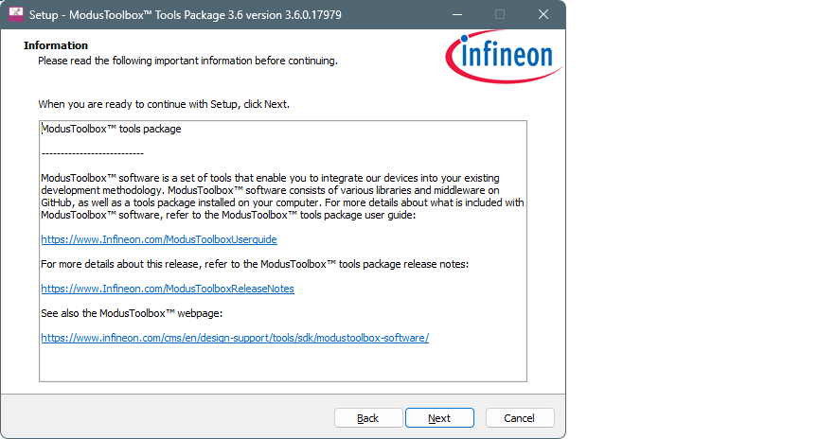Open the ModusToolboxUserguide link
This screenshot has height=439, width=819.
(159, 239)
